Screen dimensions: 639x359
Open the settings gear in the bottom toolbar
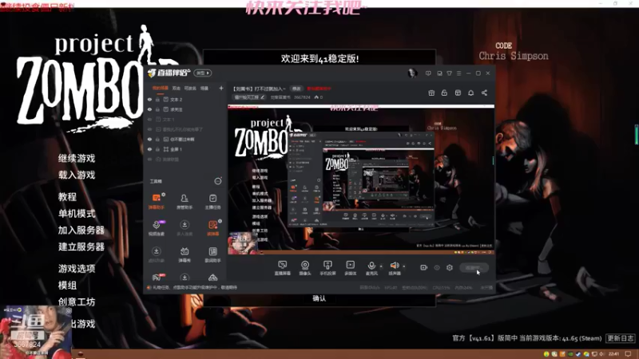point(450,267)
